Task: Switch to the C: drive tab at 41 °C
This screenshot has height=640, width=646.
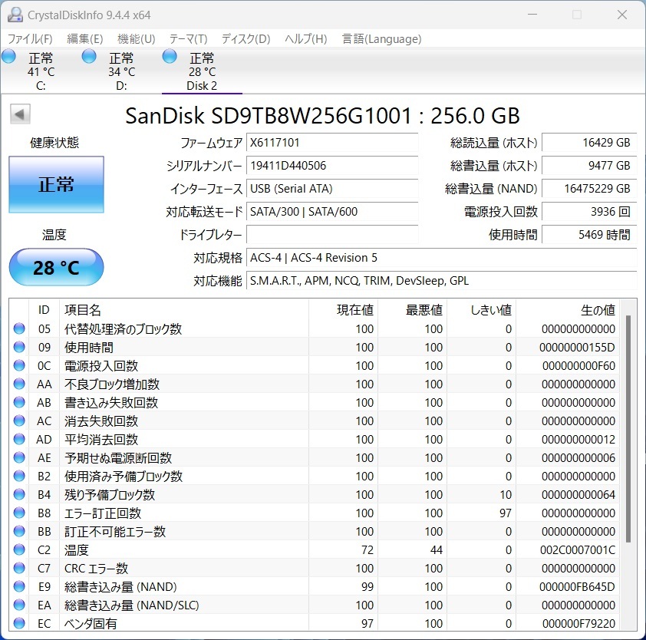Action: [41, 71]
